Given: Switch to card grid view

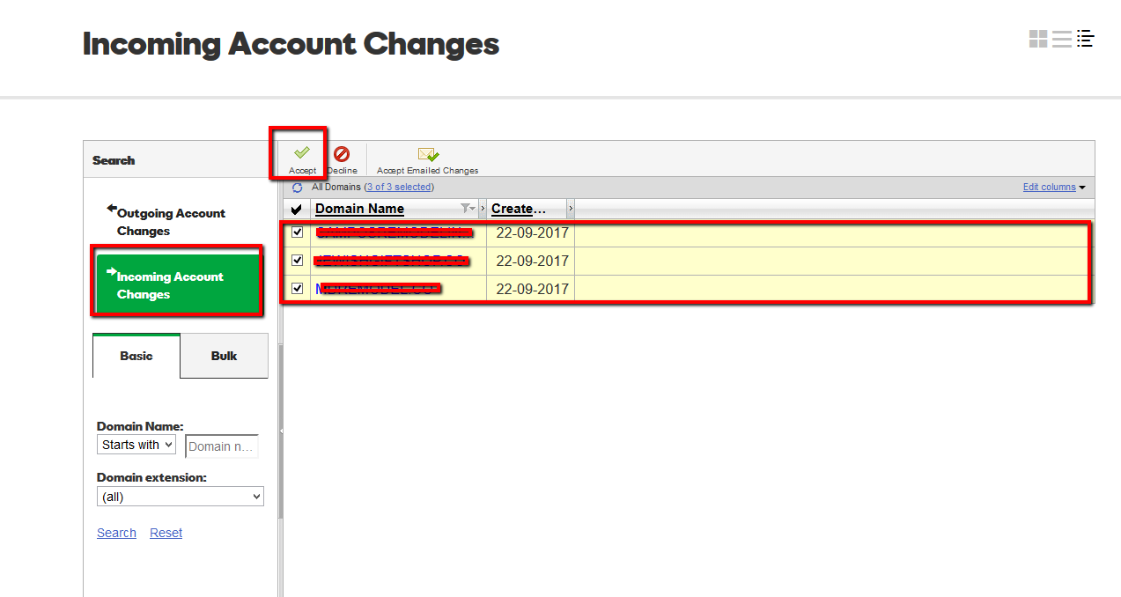Looking at the screenshot, I should [x=1038, y=39].
